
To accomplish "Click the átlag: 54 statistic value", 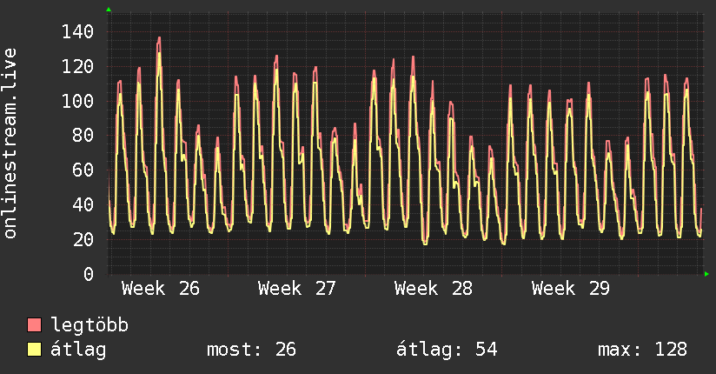I will click(447, 350).
